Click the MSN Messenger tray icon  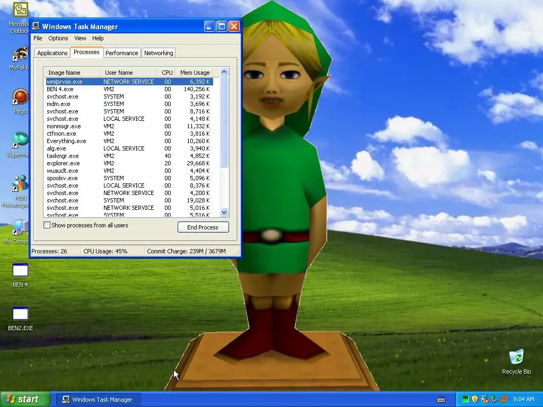click(x=485, y=399)
